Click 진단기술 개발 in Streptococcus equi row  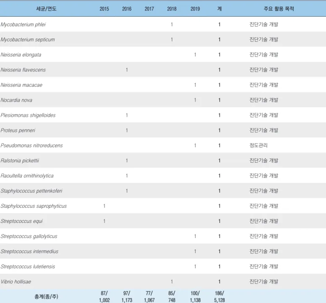pyautogui.click(x=264, y=221)
